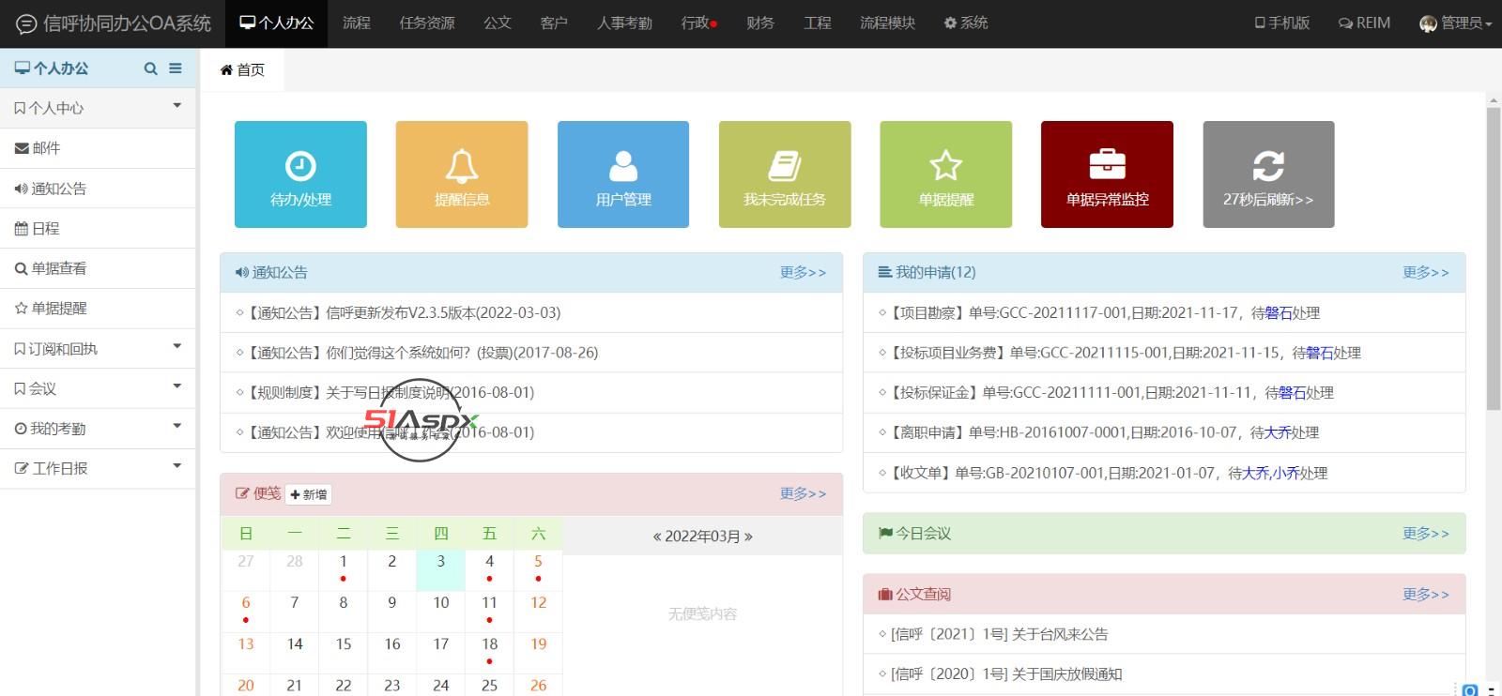Open 日程 in the sidebar
The image size is (1502, 696).
coord(98,228)
